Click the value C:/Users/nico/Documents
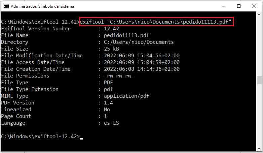The image size is (263, 153). pos(139,42)
